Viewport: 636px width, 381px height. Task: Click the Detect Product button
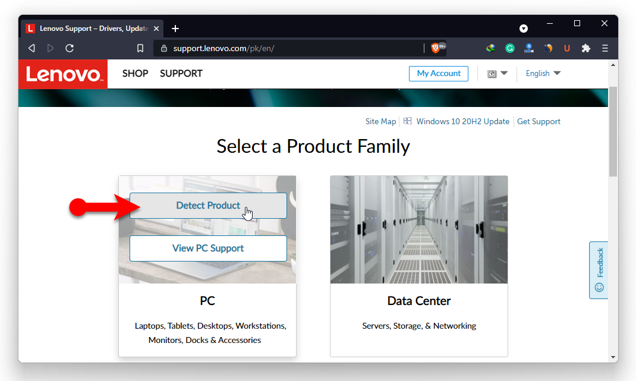tap(208, 206)
